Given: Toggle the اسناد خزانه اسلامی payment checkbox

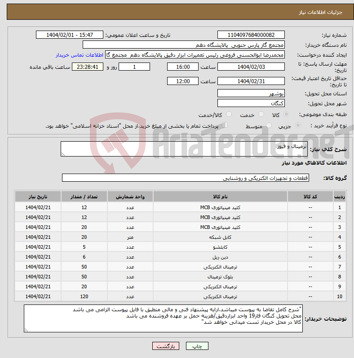Looking at the screenshot, I should click(x=225, y=125).
